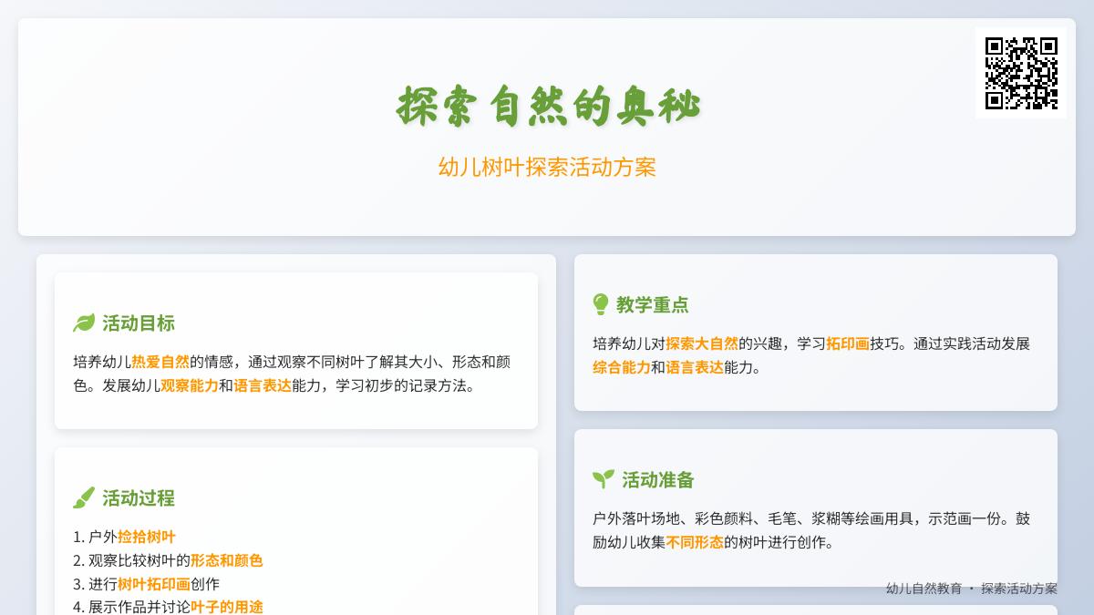The height and width of the screenshot is (615, 1094).
Task: Click highlighted 拓印画 in 教学重点 card
Action: (x=848, y=343)
